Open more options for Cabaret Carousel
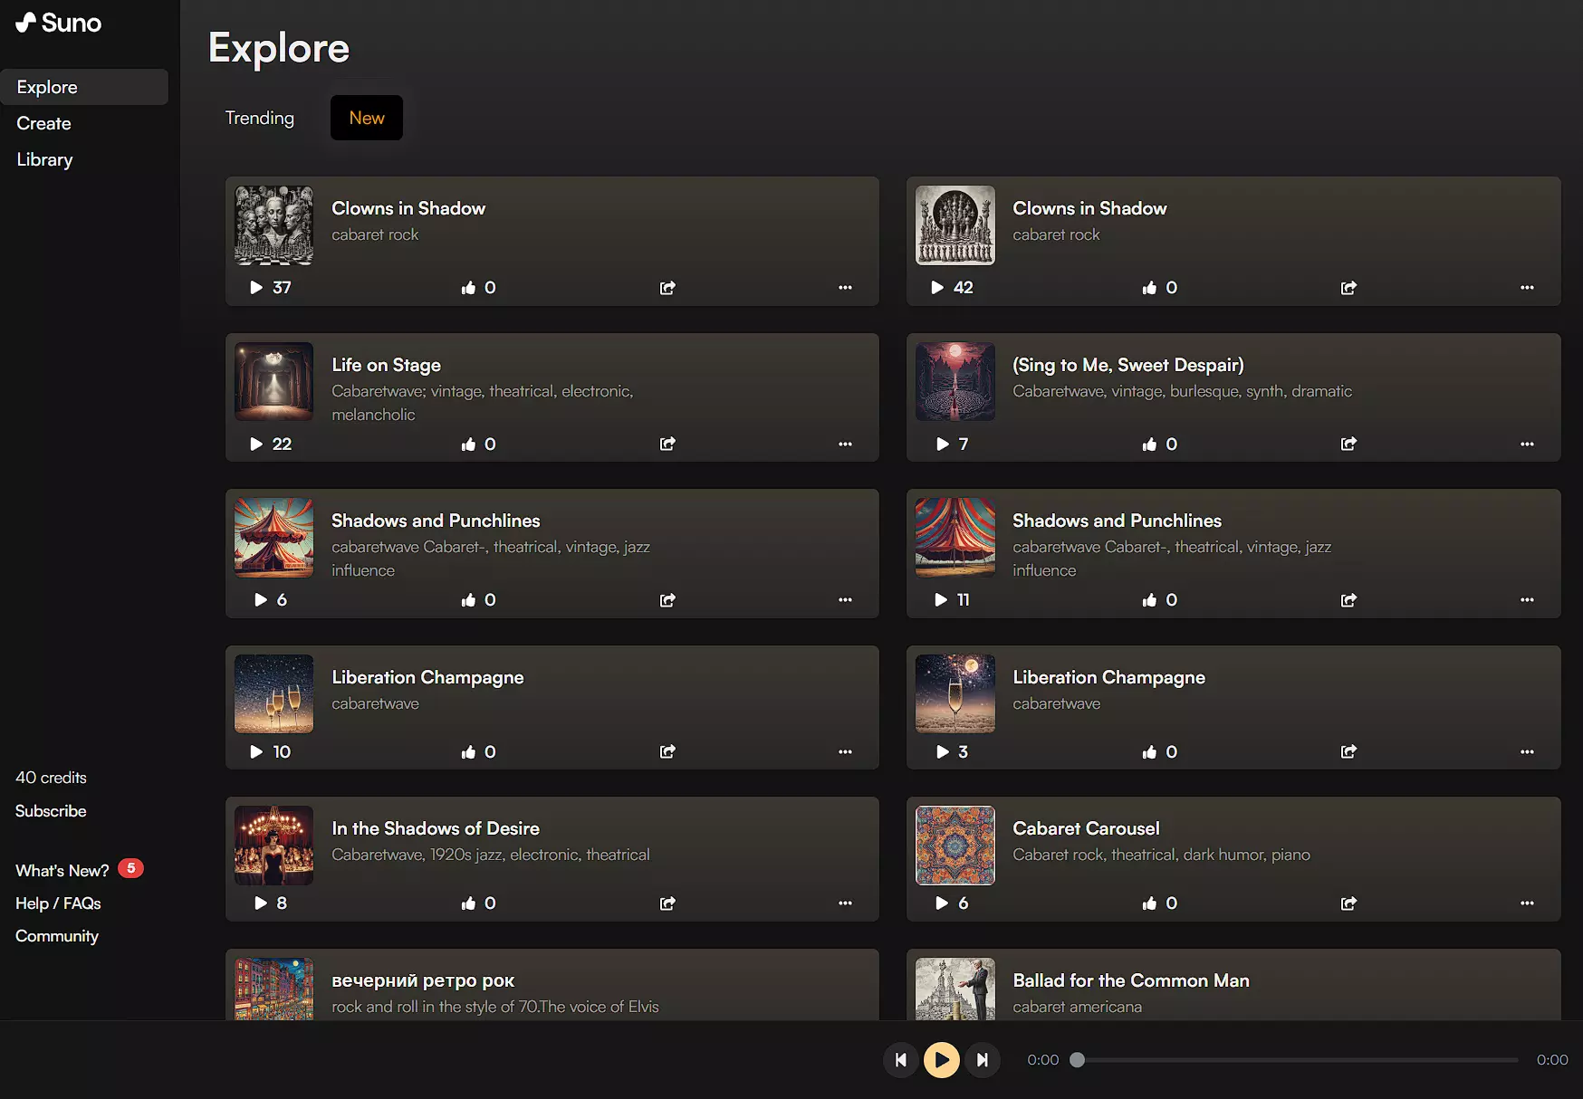Screen dimensions: 1583x1099 [x=1527, y=903]
